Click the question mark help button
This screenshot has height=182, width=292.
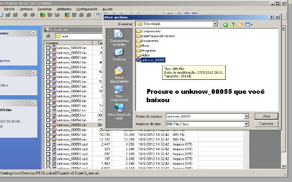271,17
